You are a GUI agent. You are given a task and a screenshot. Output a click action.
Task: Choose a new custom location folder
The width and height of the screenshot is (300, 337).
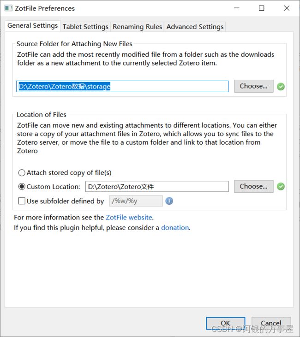[254, 186]
